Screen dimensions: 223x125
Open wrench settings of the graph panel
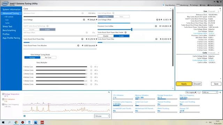click(109, 92)
